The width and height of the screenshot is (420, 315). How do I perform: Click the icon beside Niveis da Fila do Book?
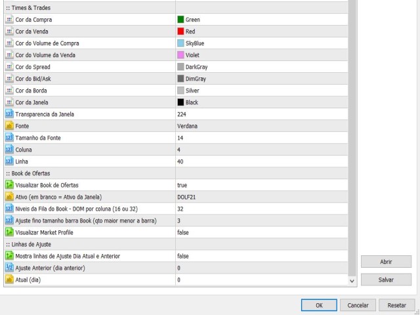pyautogui.click(x=9, y=209)
